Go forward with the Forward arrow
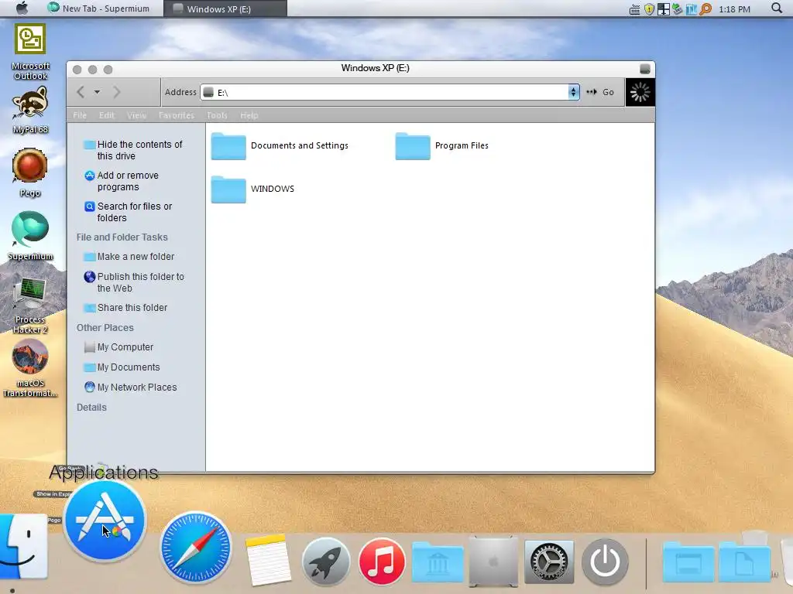This screenshot has height=594, width=793. coord(116,92)
